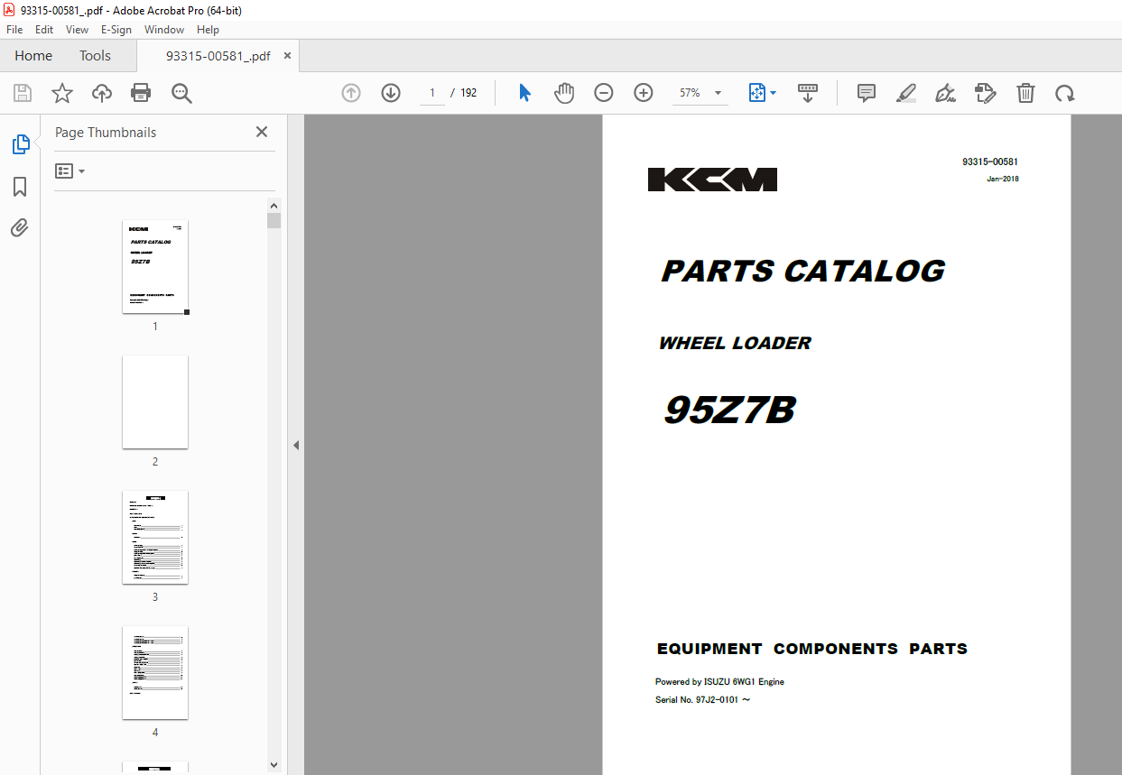Enable scrolling mode keyboard icon

click(808, 93)
